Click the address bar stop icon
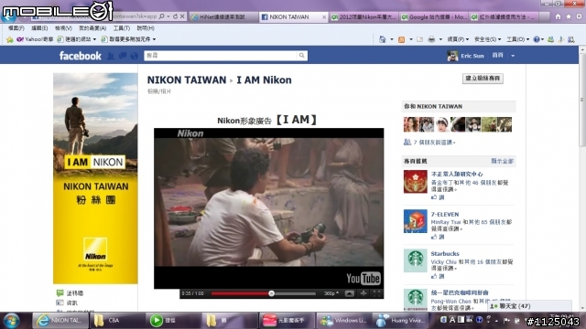The height and width of the screenshot is (329, 586). point(182,16)
